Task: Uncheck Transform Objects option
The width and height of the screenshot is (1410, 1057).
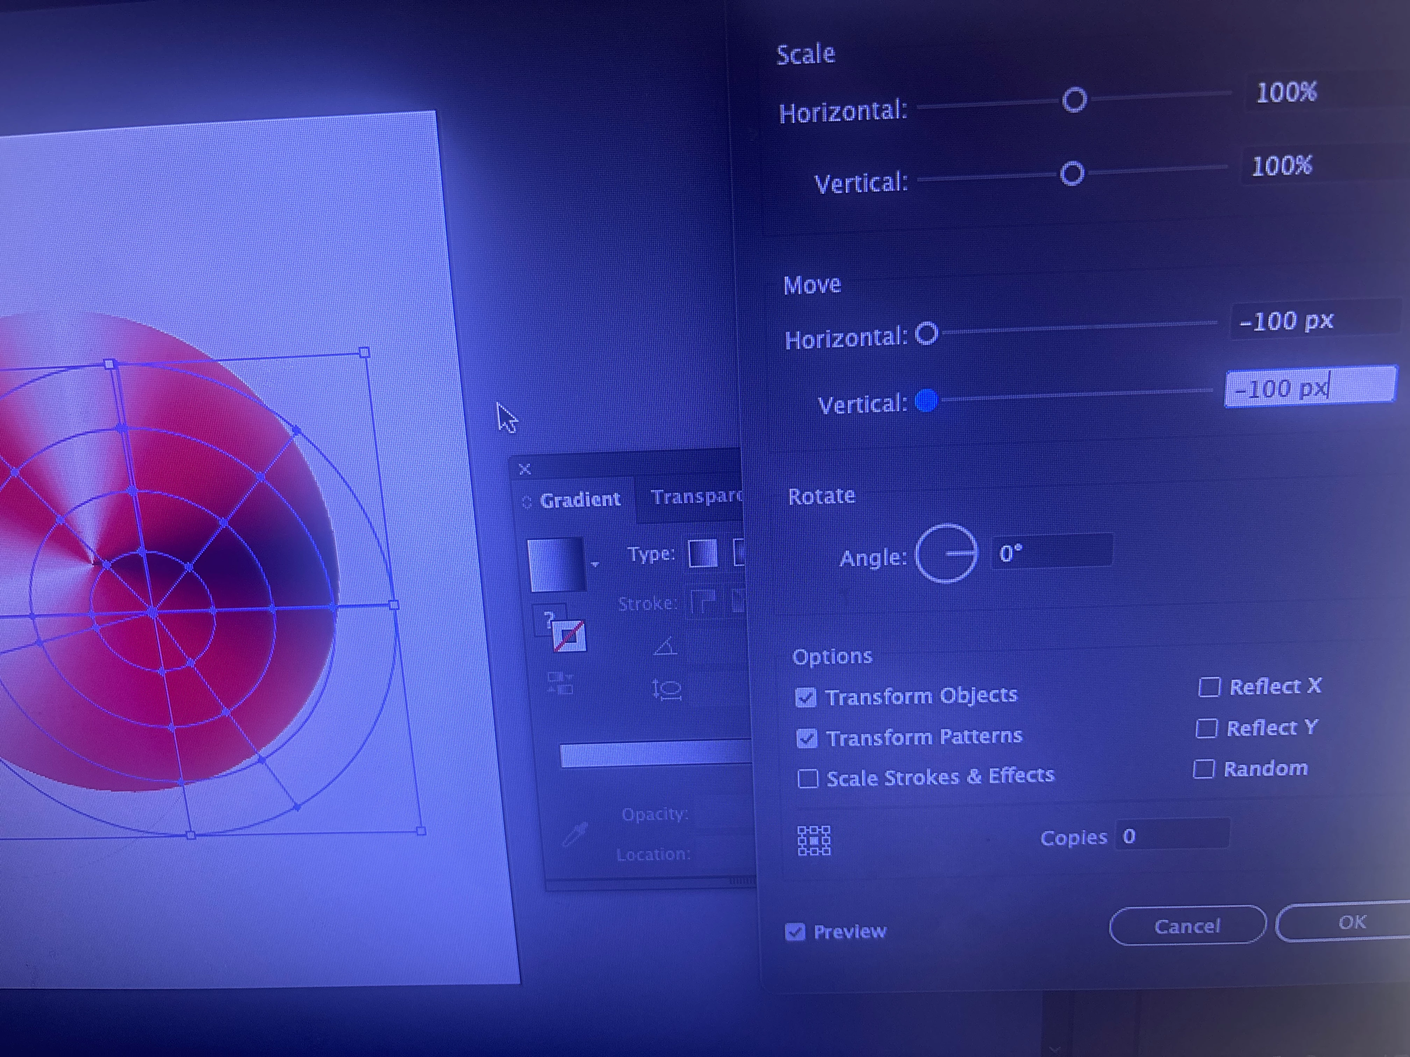Action: click(x=806, y=698)
